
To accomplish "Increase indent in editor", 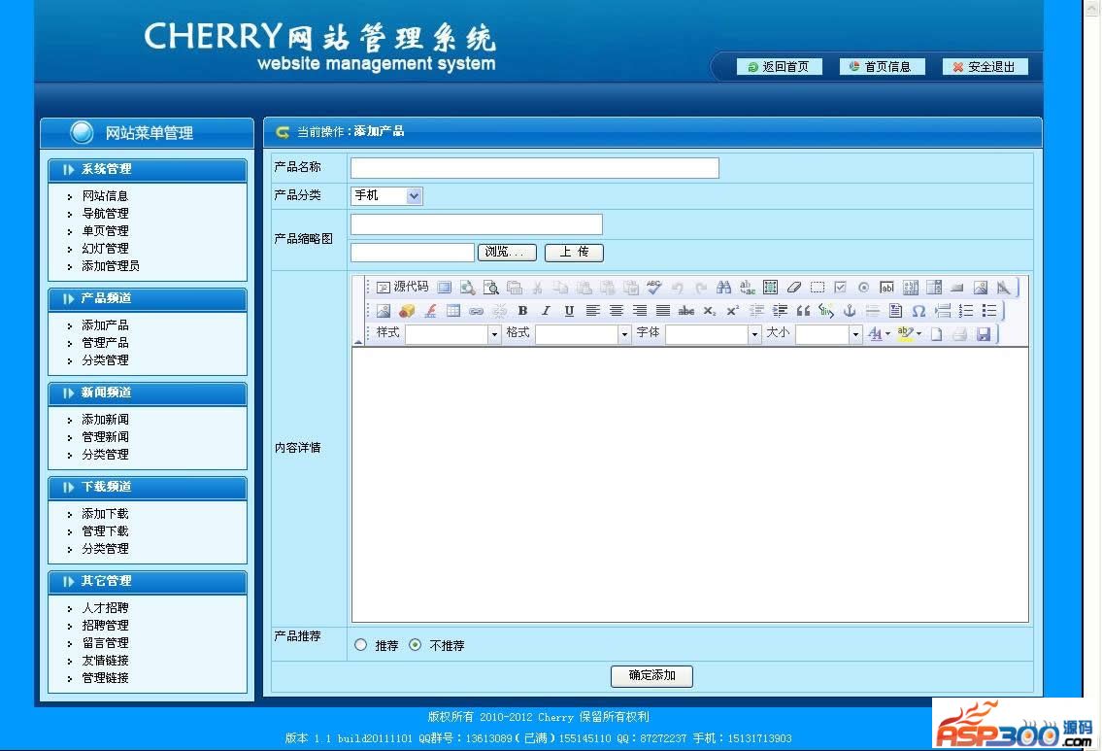I will coord(780,310).
